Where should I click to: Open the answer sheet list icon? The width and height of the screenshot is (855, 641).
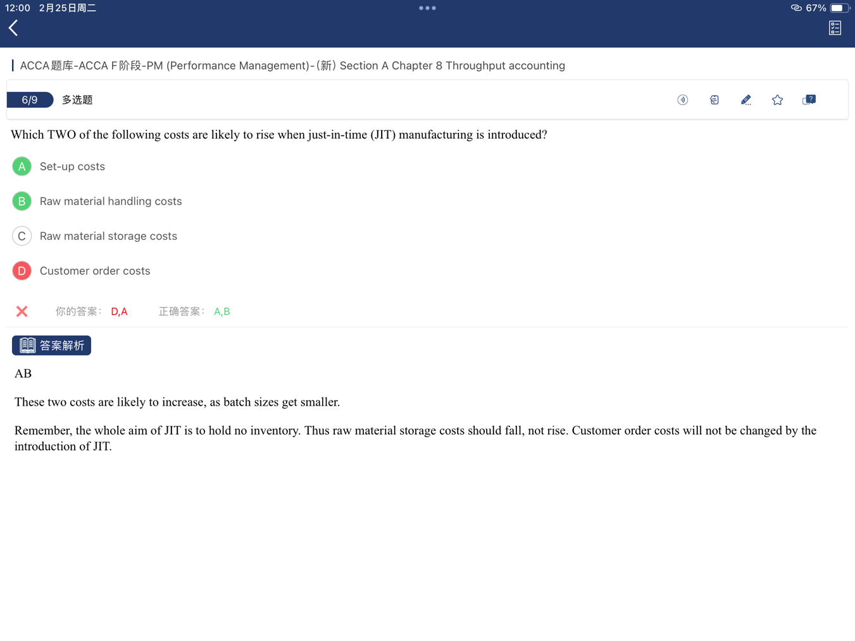point(835,28)
